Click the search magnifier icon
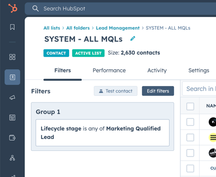The width and height of the screenshot is (216, 177). click(x=35, y=8)
